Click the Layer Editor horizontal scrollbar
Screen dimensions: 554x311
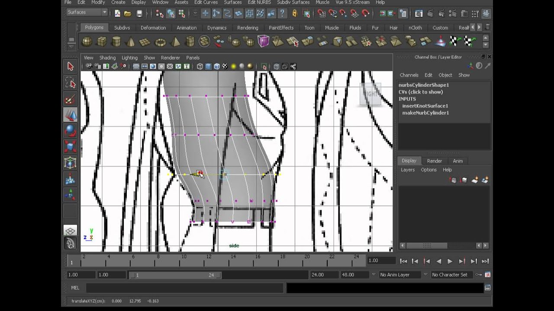coord(427,245)
